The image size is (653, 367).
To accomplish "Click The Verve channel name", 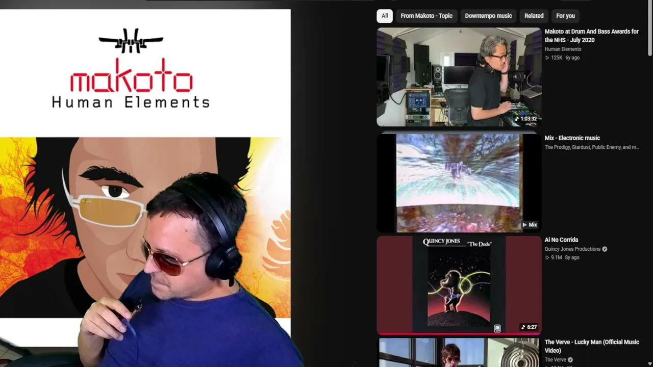I will point(555,360).
